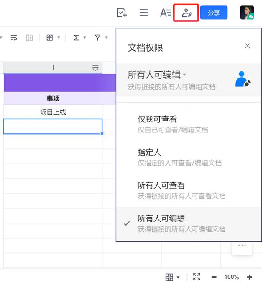263x283 pixels.
Task: Open column I filter menu icon
Action: click(95, 68)
